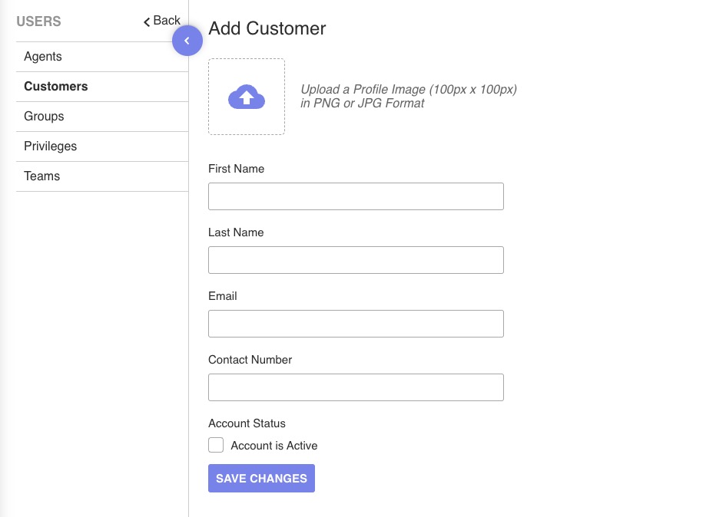Navigate to the Teams section
This screenshot has width=716, height=517.
(41, 176)
